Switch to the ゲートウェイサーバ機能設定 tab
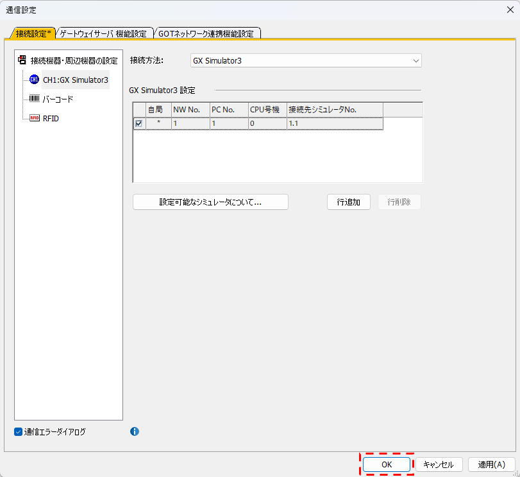Screen dimensions: 520x477 [103, 33]
